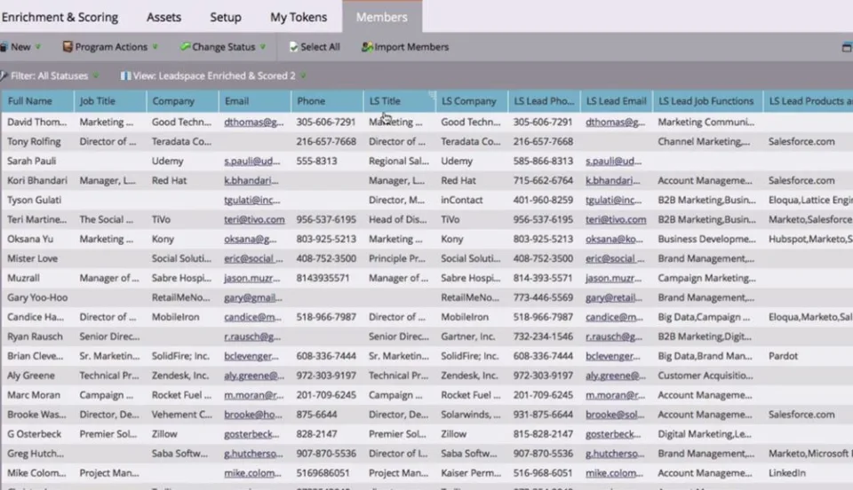Click the view grid icon beside Leadspace view
Image resolution: width=853 pixels, height=490 pixels.
[x=125, y=75]
